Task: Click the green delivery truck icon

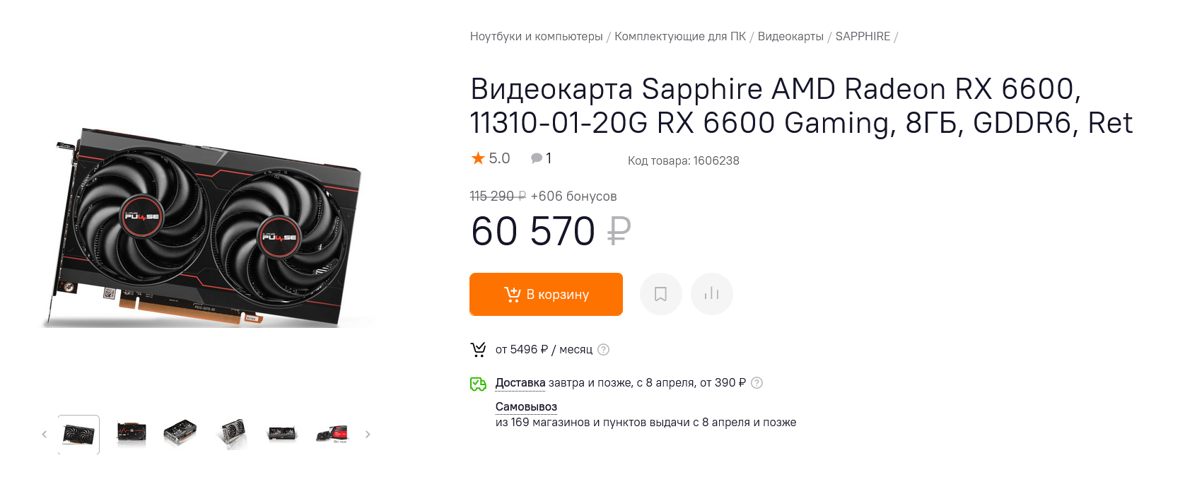Action: click(478, 384)
